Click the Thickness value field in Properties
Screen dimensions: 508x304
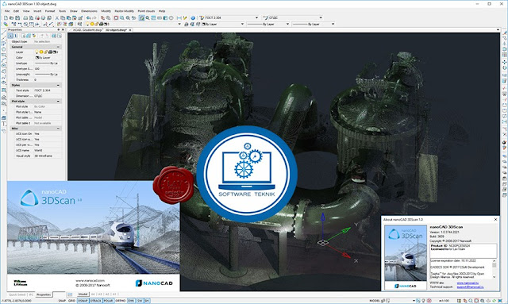pos(48,79)
